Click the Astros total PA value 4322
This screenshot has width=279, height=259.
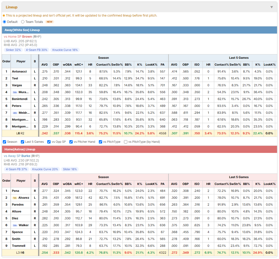[x=163, y=253]
